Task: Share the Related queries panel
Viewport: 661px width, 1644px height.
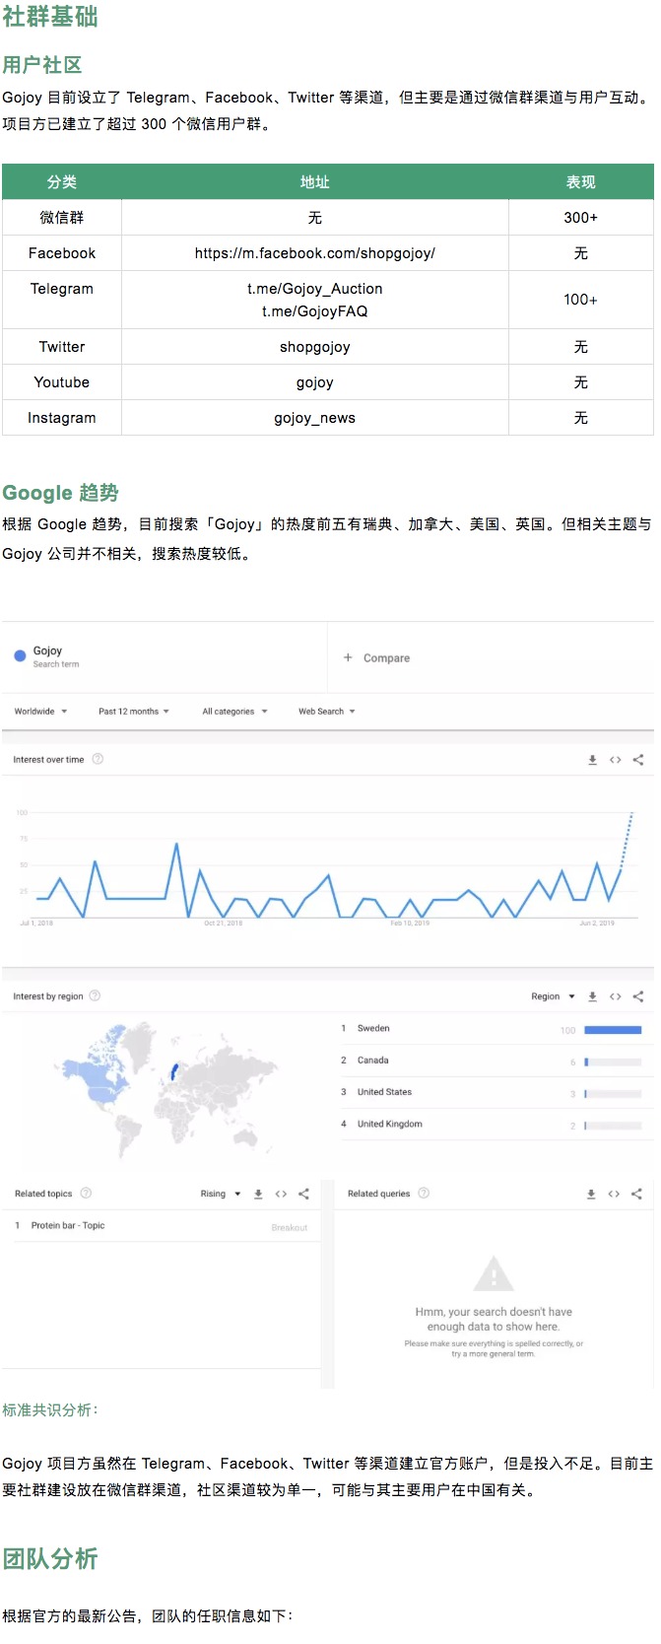Action: (x=636, y=1194)
